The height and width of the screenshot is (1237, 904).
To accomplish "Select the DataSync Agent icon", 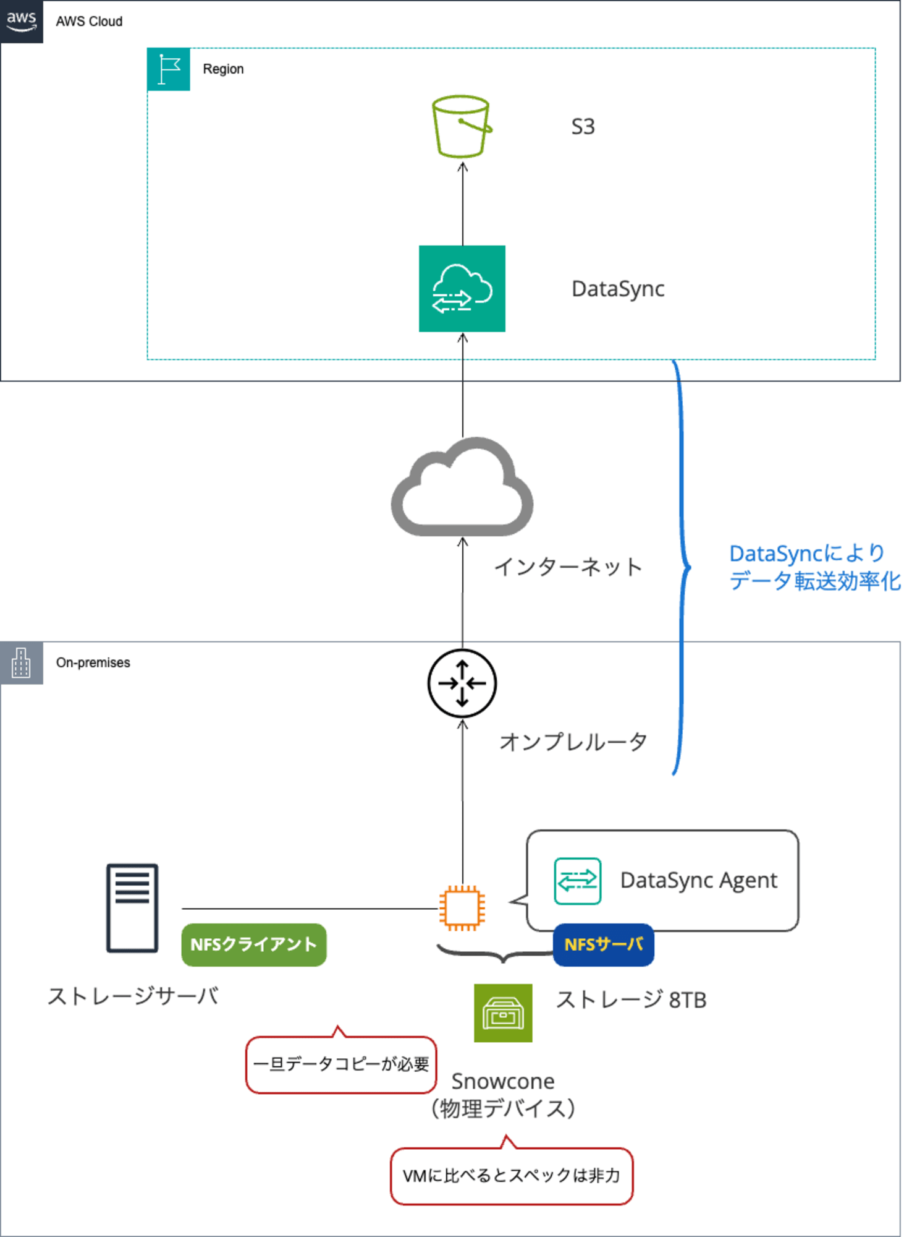I will tap(578, 881).
